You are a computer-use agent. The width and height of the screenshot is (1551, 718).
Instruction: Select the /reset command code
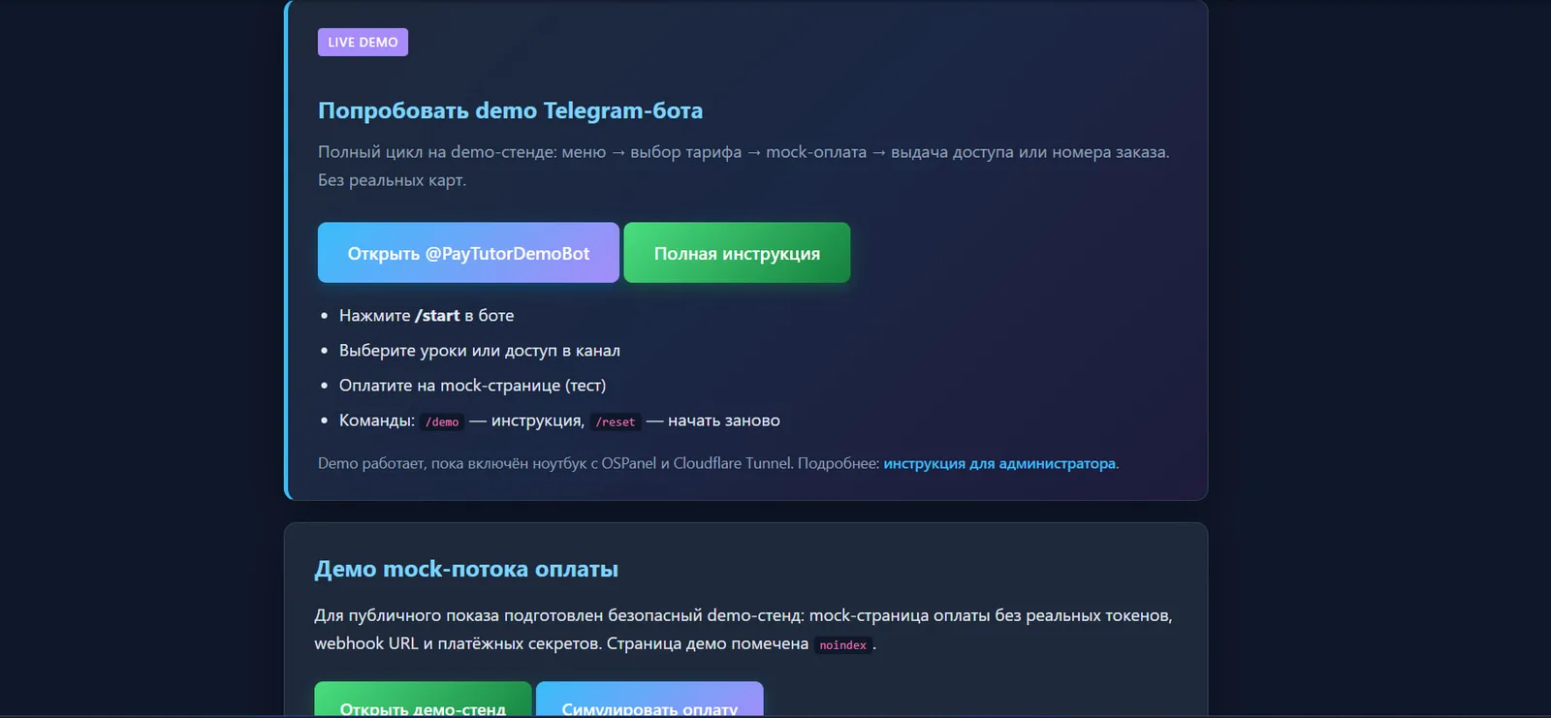click(616, 421)
